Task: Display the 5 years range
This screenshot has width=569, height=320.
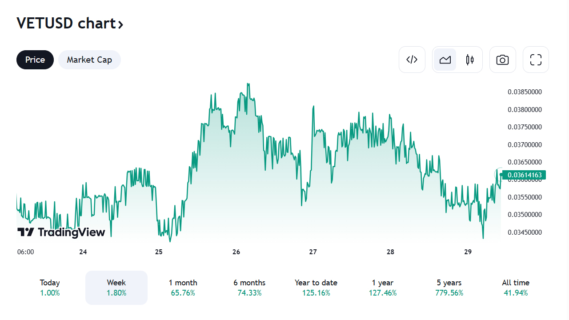Action: tap(449, 288)
